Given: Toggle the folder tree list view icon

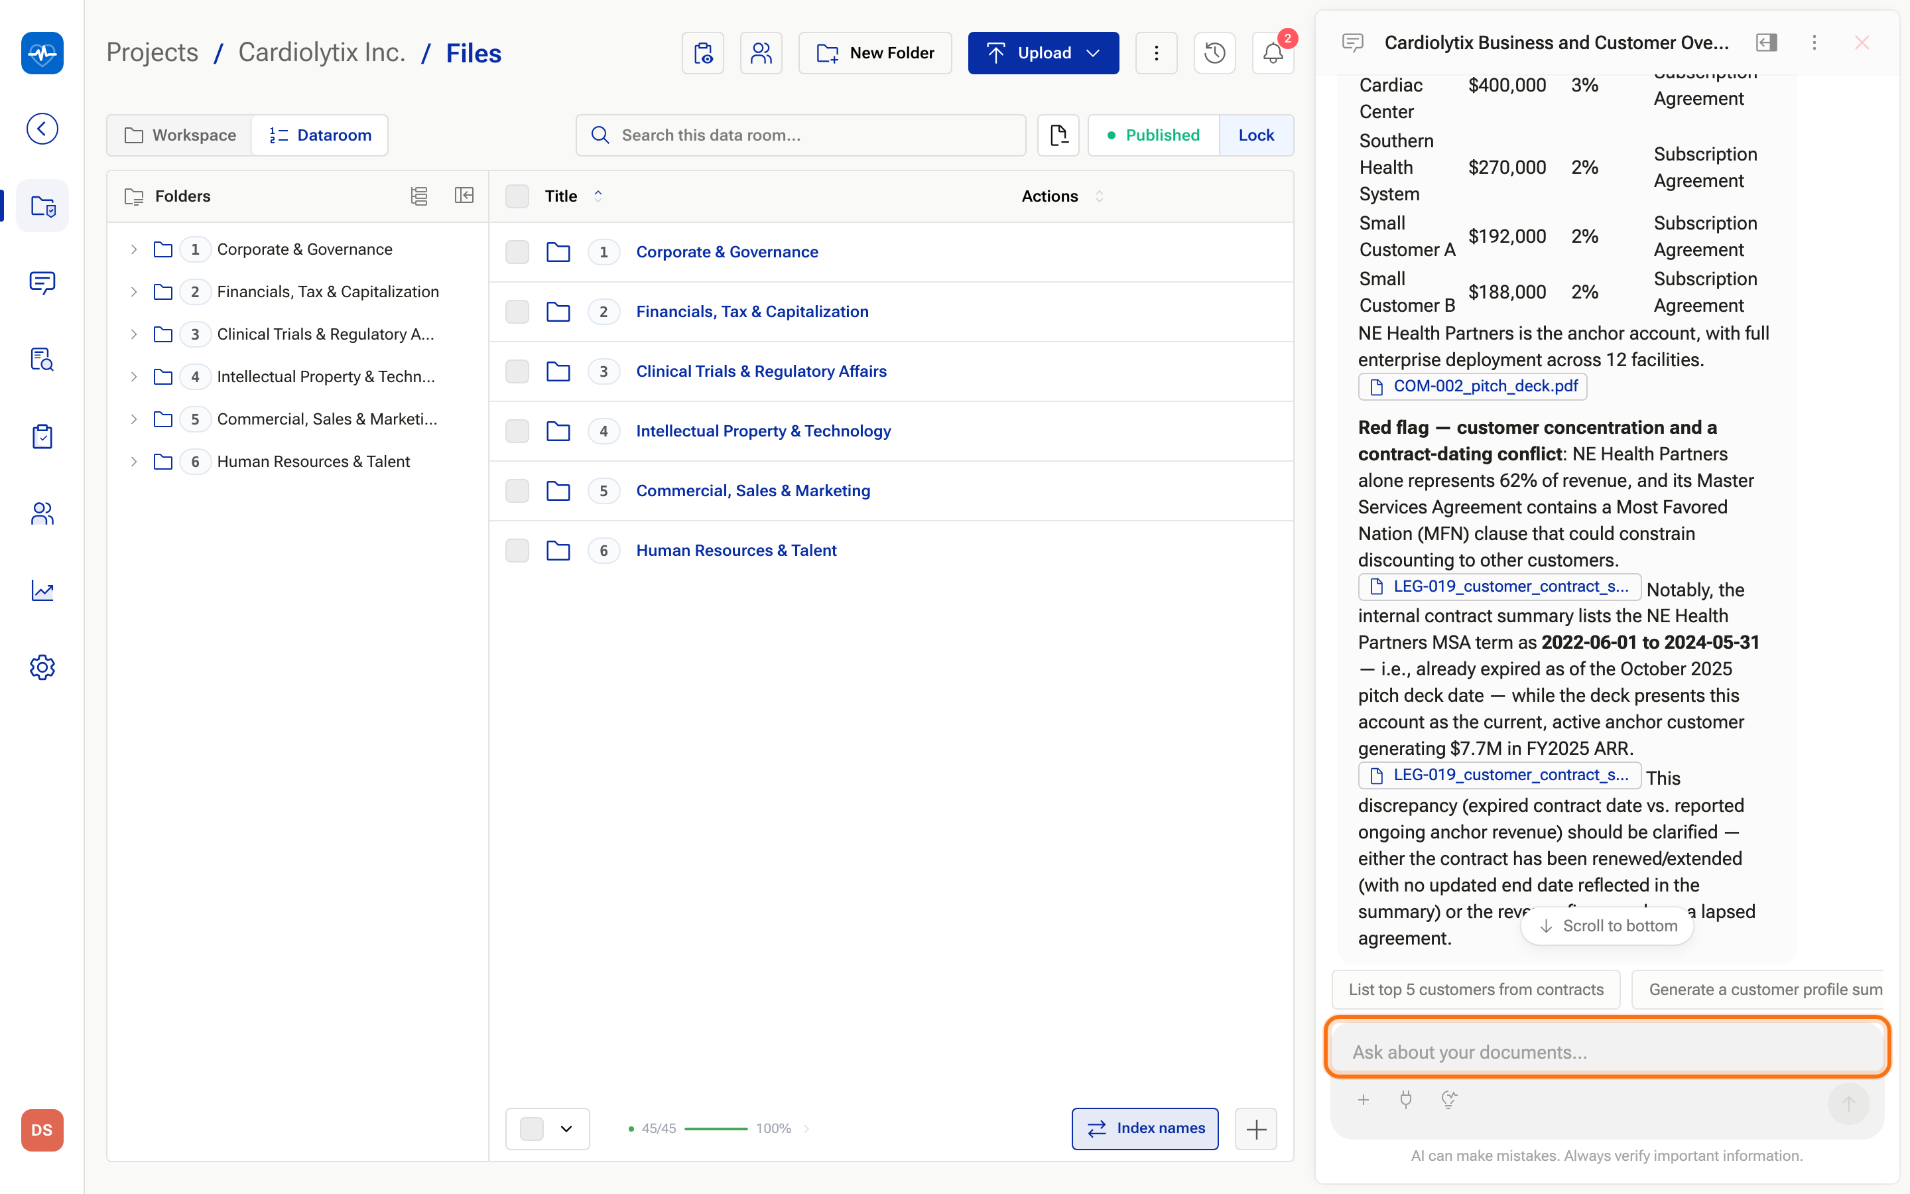Looking at the screenshot, I should 419,196.
